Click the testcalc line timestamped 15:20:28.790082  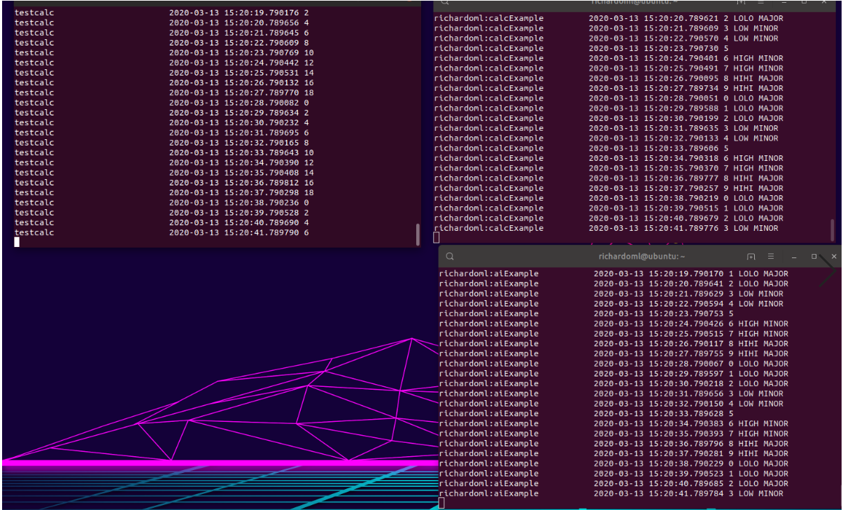click(162, 103)
